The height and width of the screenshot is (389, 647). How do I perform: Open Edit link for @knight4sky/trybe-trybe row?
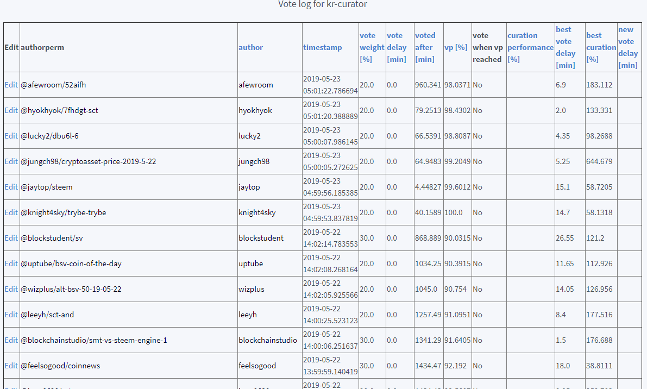[11, 213]
